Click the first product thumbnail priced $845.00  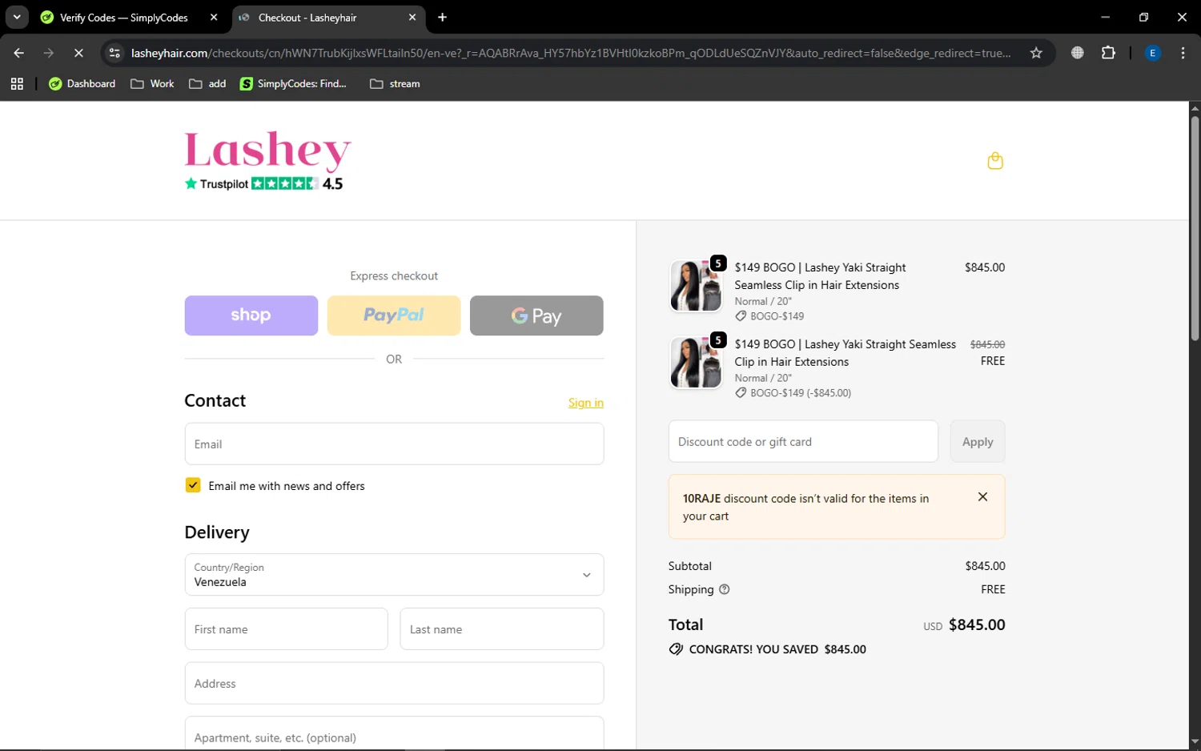click(x=696, y=286)
